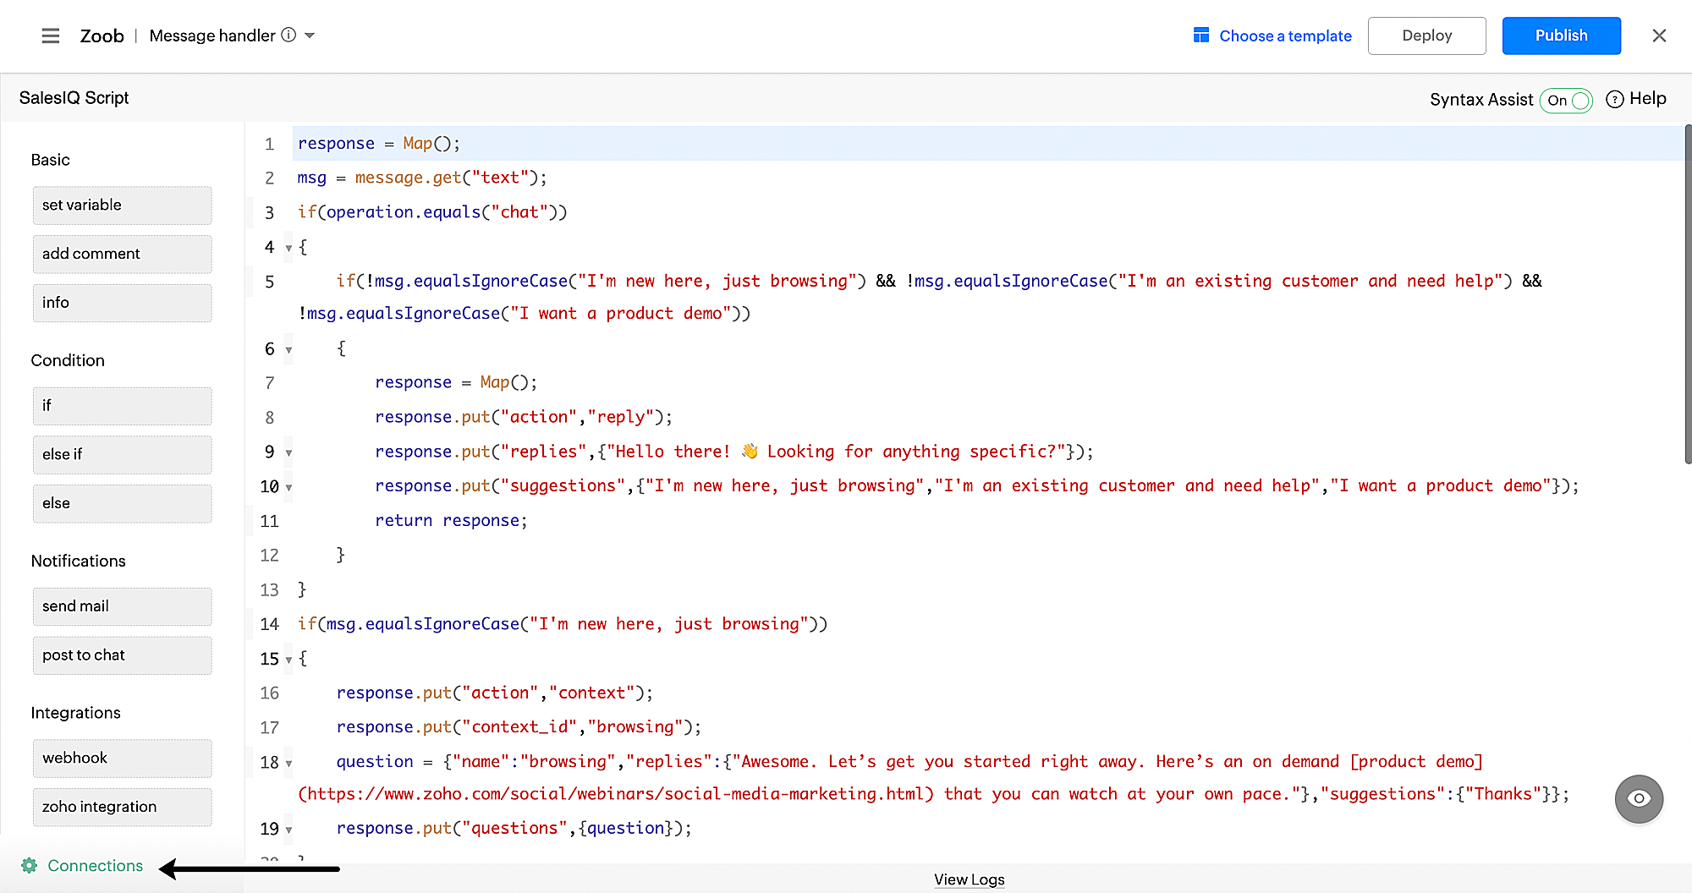This screenshot has width=1692, height=893.
Task: Click the Choose a template icon
Action: (1200, 36)
